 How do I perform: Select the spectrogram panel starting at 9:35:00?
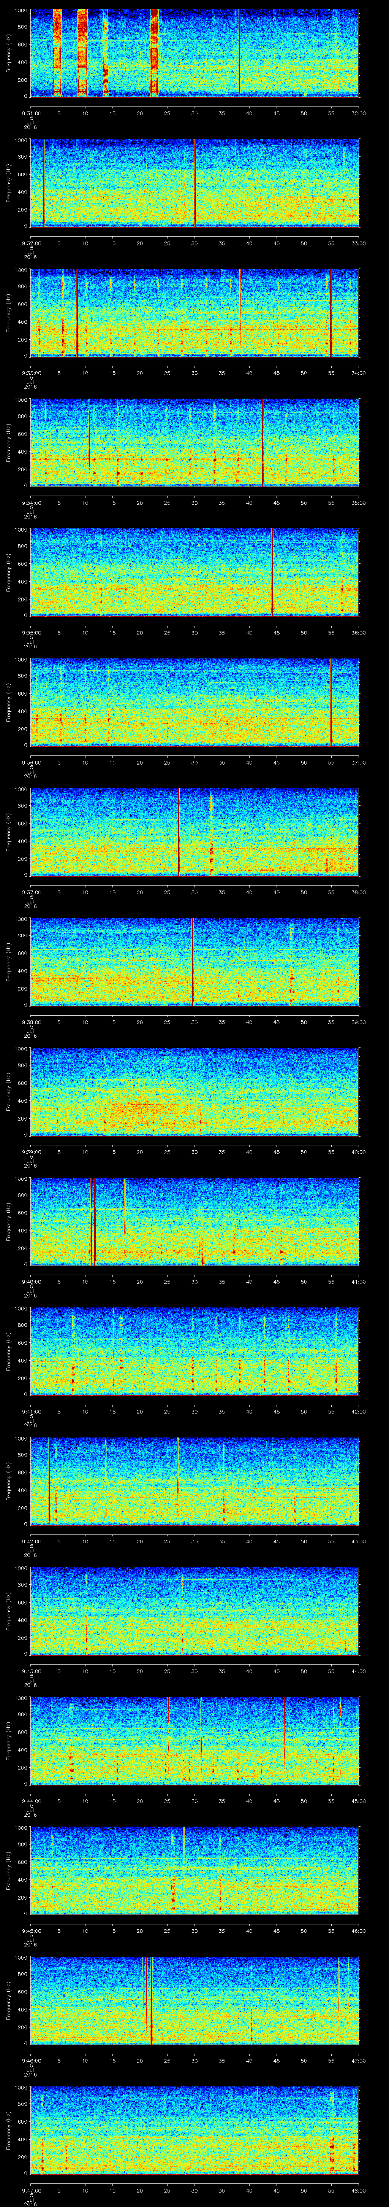195,572
